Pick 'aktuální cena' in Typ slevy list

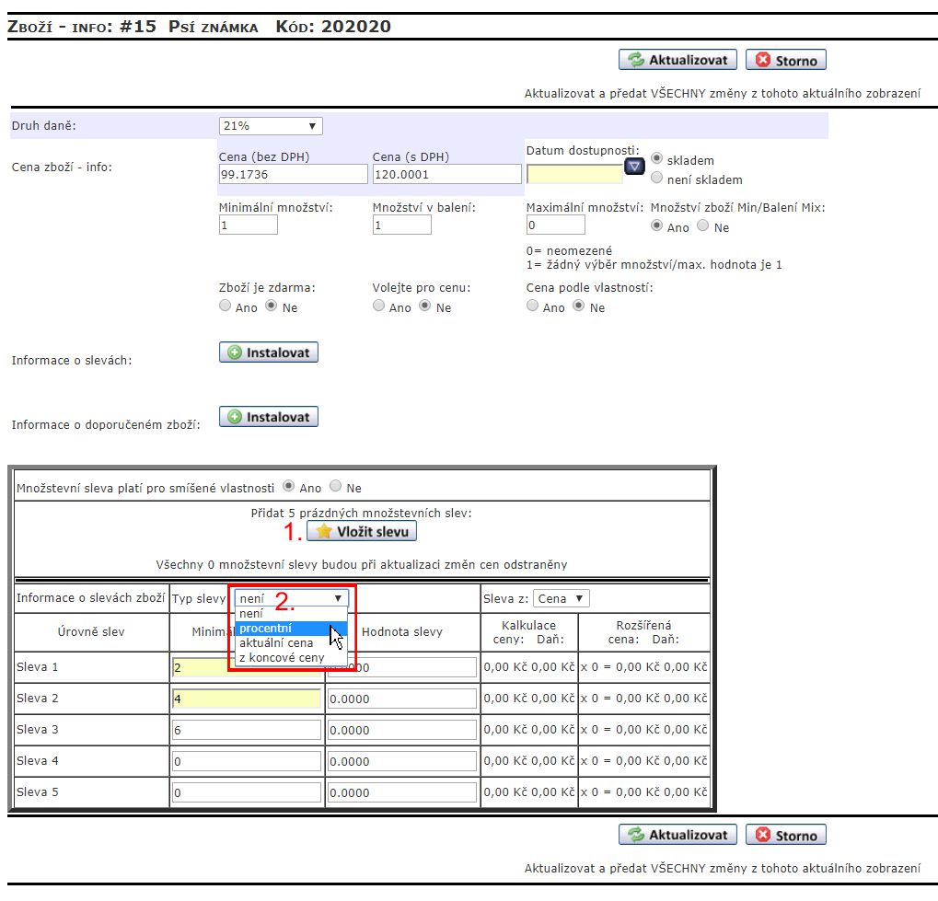[276, 643]
